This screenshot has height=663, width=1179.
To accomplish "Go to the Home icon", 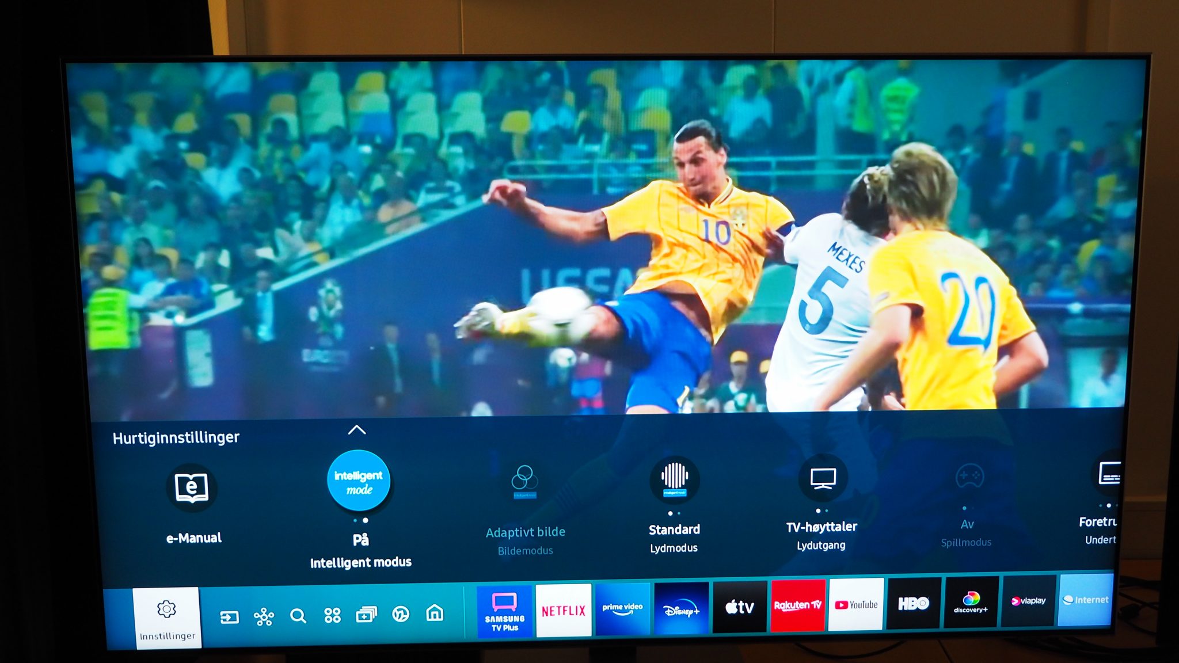I will 435,613.
